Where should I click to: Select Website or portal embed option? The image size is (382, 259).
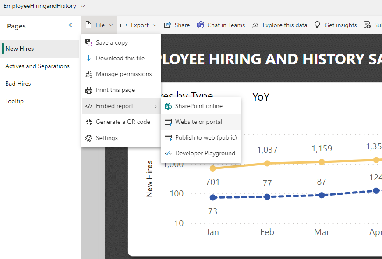[x=198, y=122]
